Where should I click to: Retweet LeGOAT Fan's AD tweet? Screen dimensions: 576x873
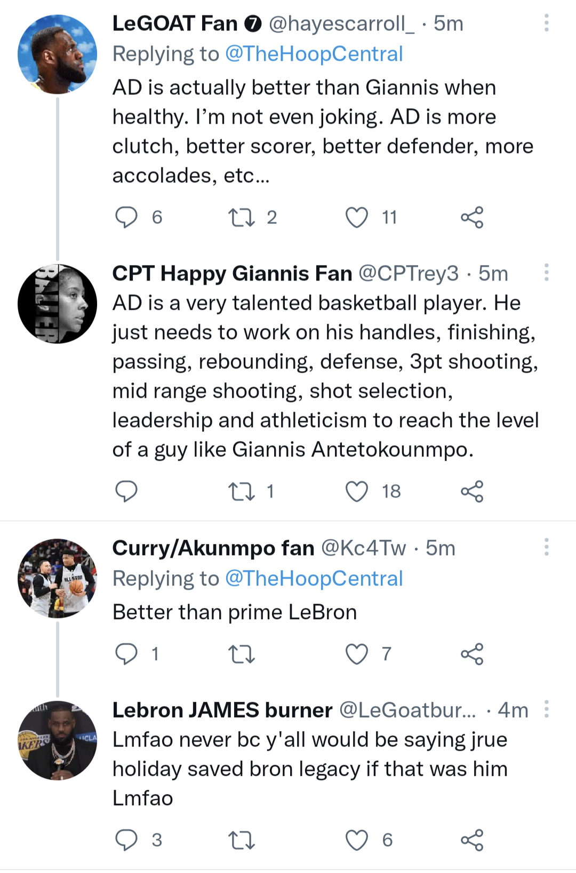(241, 218)
